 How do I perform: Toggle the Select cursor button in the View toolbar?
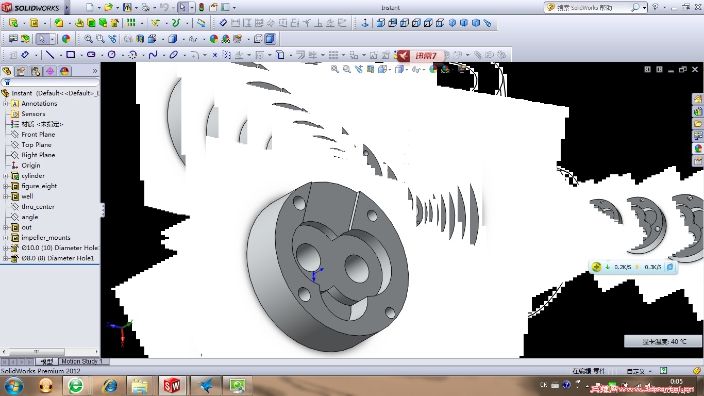tap(42, 39)
